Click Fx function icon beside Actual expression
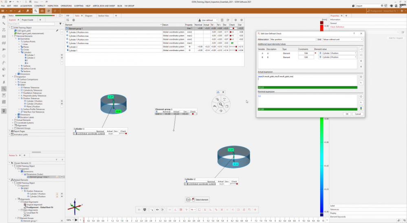 pos(361,83)
